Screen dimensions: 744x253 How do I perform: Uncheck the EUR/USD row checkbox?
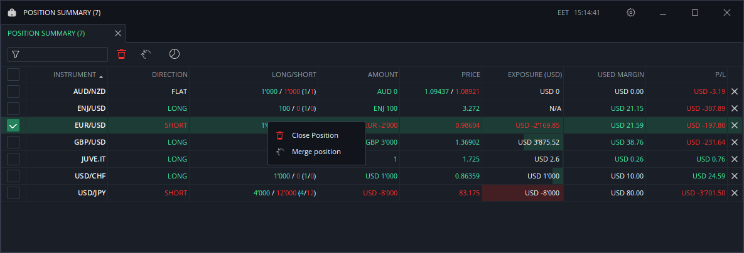pyautogui.click(x=13, y=125)
